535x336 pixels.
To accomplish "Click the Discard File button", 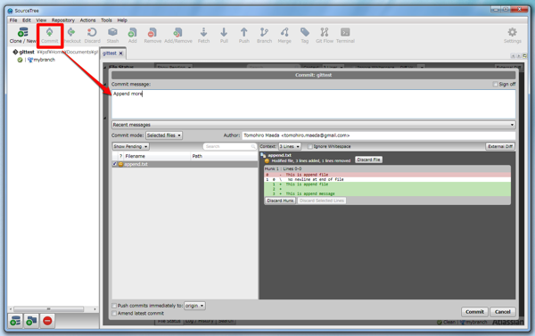I will 368,160.
